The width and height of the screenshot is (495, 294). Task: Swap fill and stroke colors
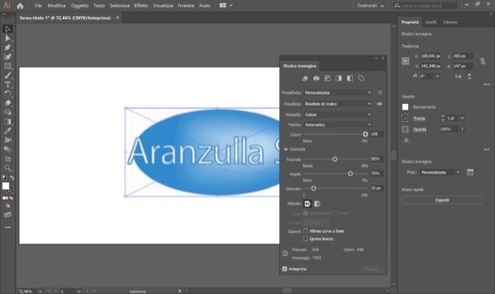(x=11, y=178)
